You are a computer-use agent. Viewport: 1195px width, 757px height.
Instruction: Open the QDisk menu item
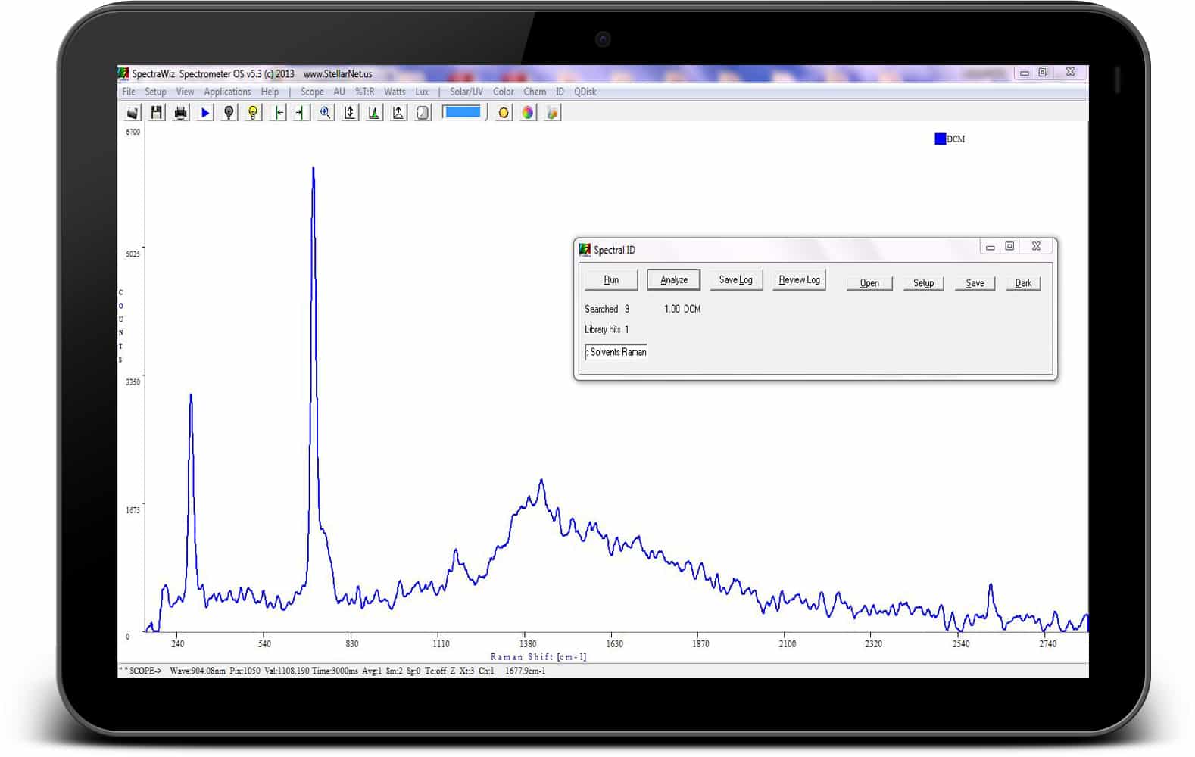(585, 92)
